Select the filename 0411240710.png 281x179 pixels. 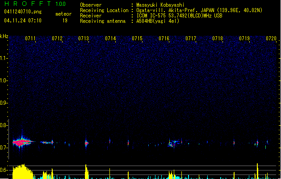(x=23, y=12)
